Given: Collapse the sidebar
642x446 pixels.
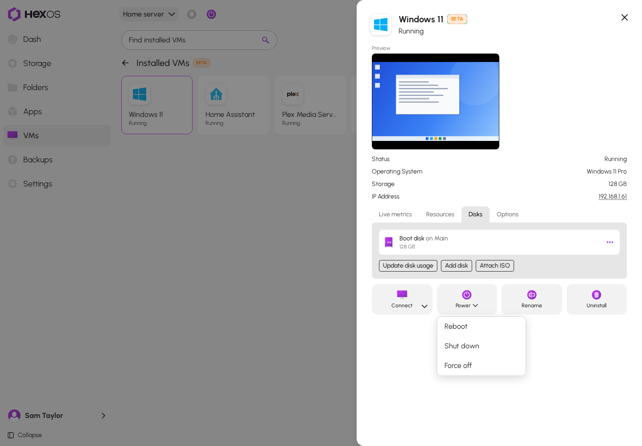Looking at the screenshot, I should click(x=25, y=435).
